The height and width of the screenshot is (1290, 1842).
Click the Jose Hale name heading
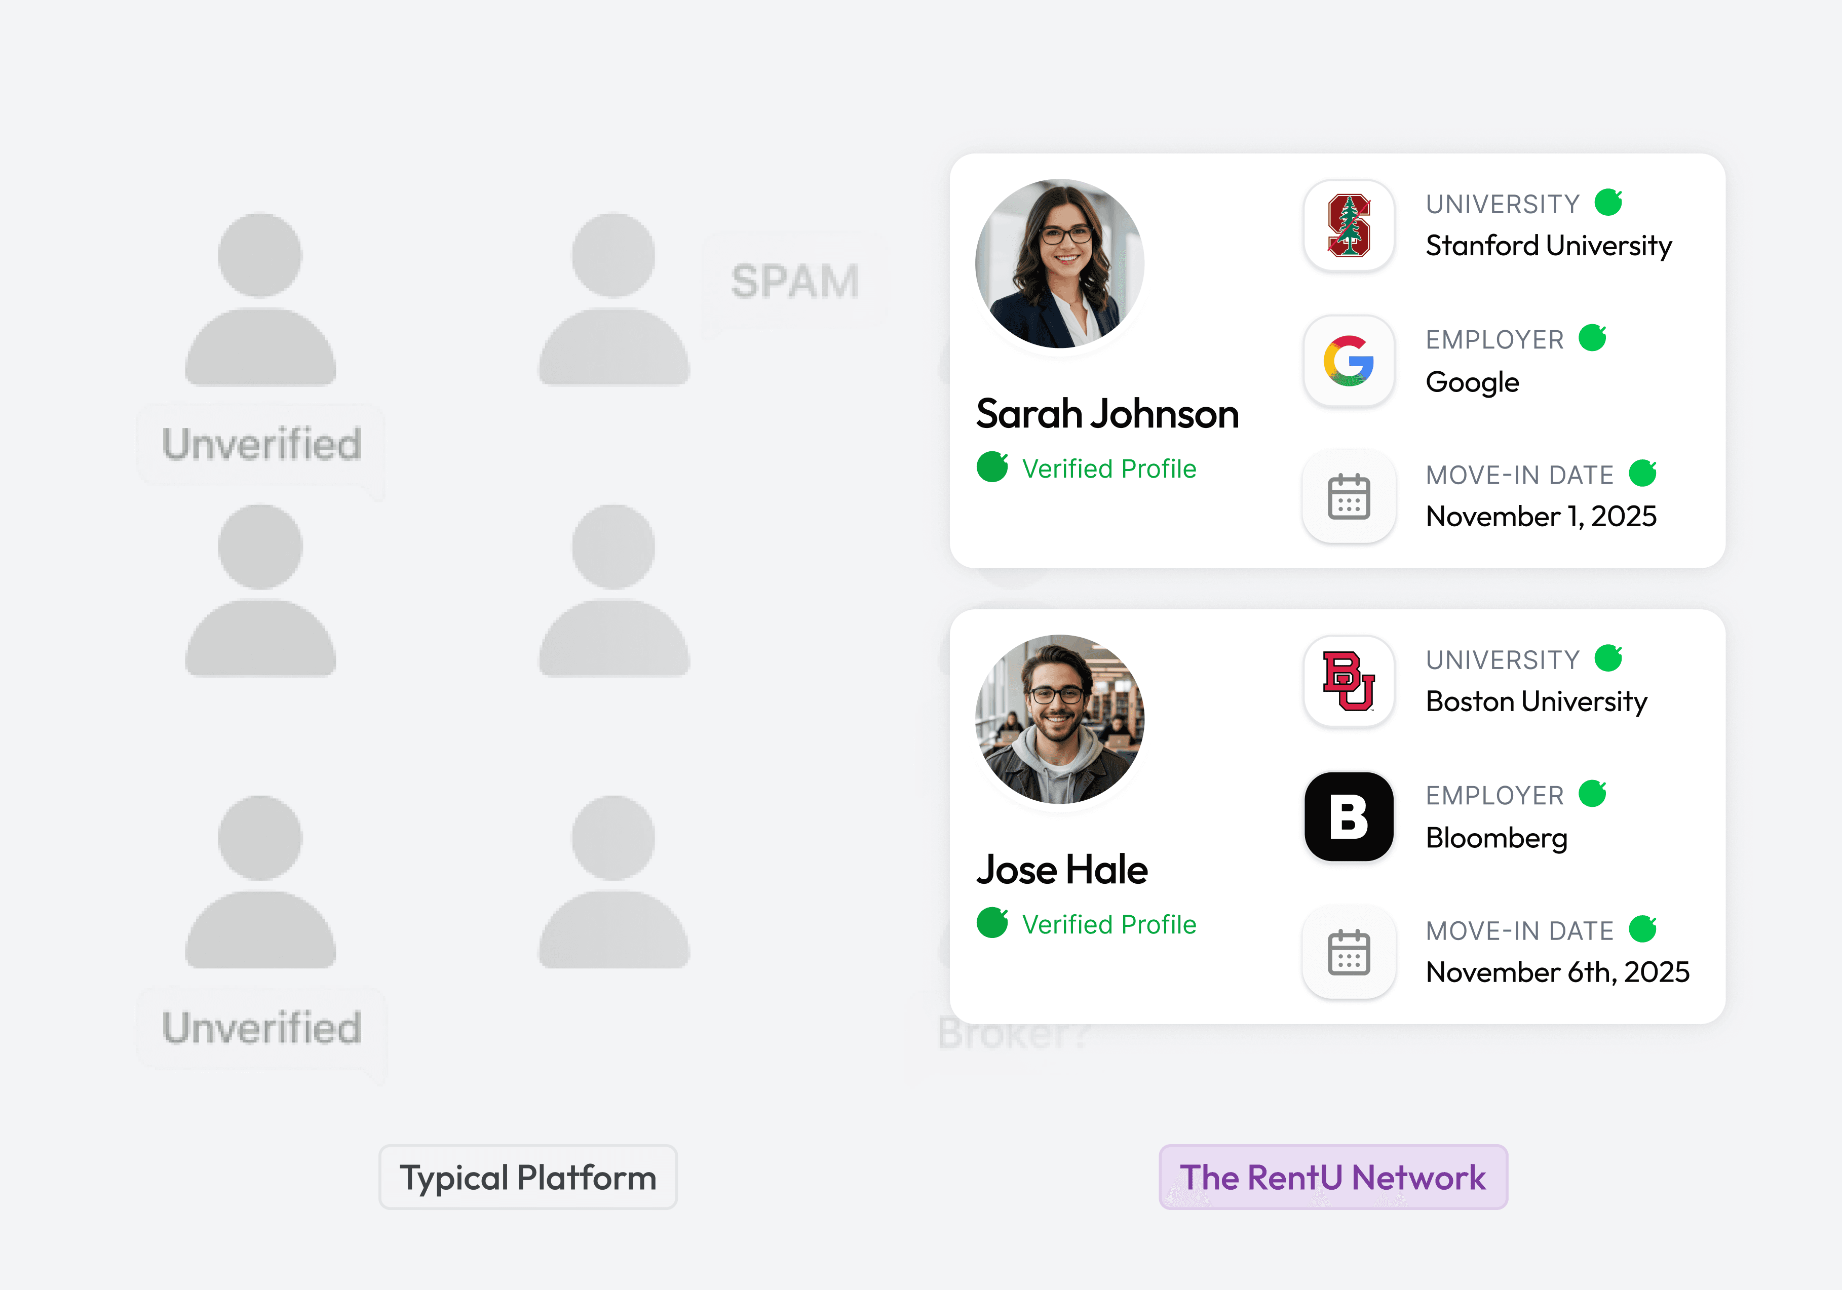pos(1061,870)
